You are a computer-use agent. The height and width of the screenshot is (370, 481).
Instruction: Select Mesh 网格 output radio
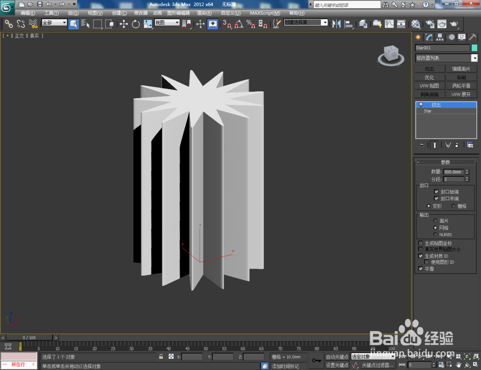pyautogui.click(x=435, y=228)
